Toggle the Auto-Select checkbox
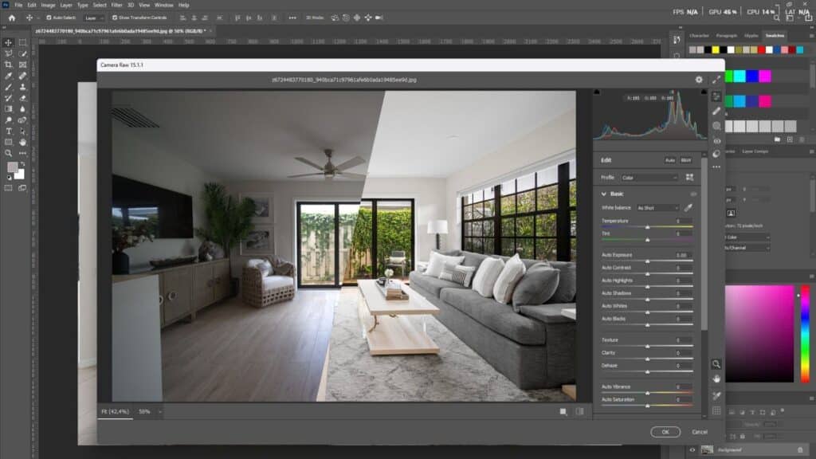 click(49, 17)
